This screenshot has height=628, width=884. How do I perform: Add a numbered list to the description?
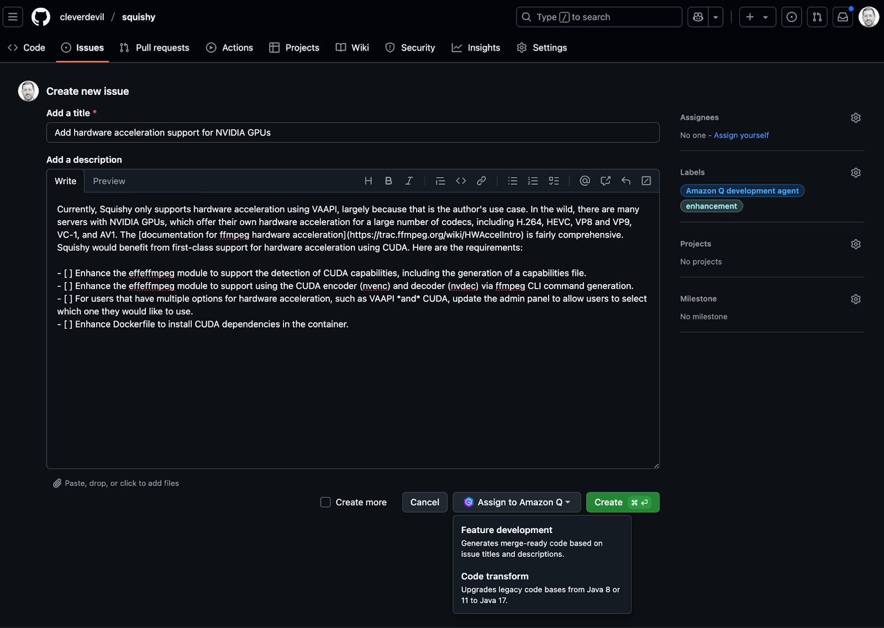(x=532, y=180)
